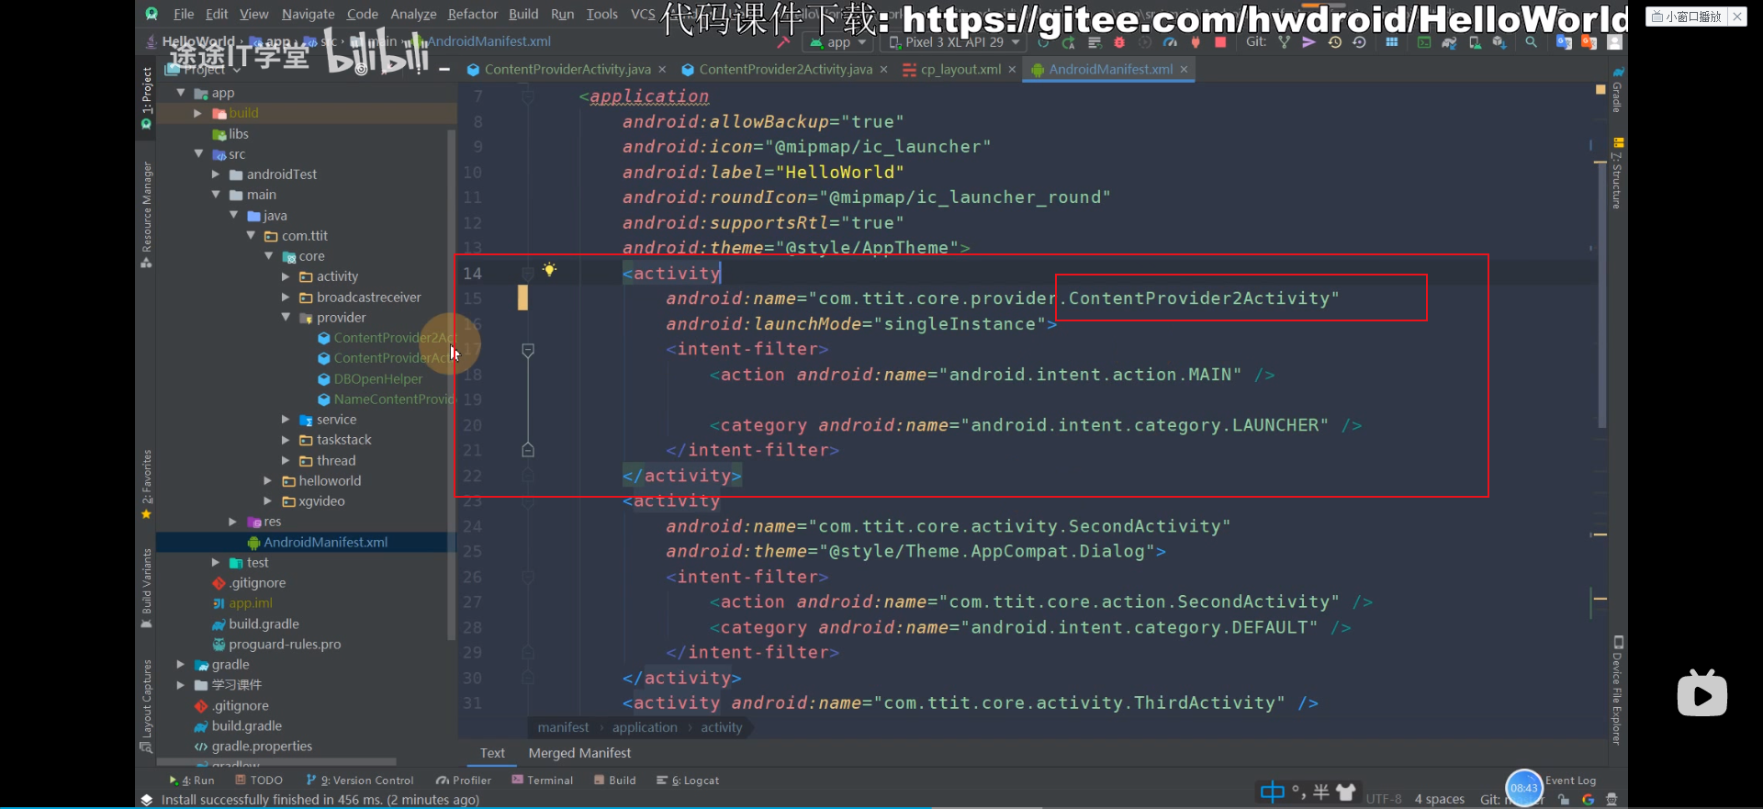Open the Navigate menu

308,14
